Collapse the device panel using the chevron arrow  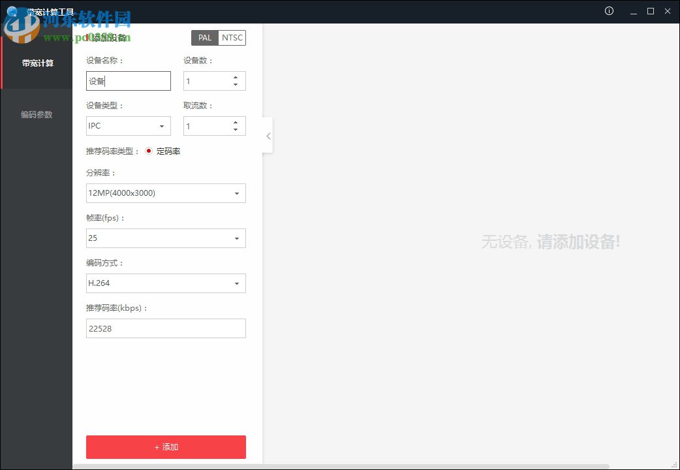tap(268, 136)
